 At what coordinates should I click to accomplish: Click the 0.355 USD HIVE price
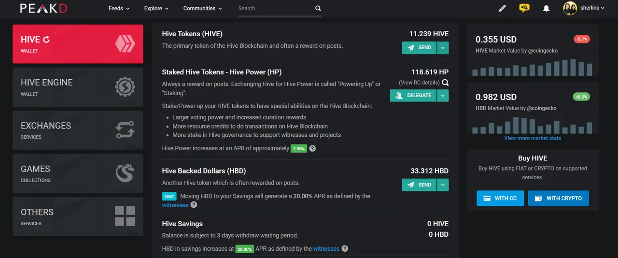click(496, 40)
